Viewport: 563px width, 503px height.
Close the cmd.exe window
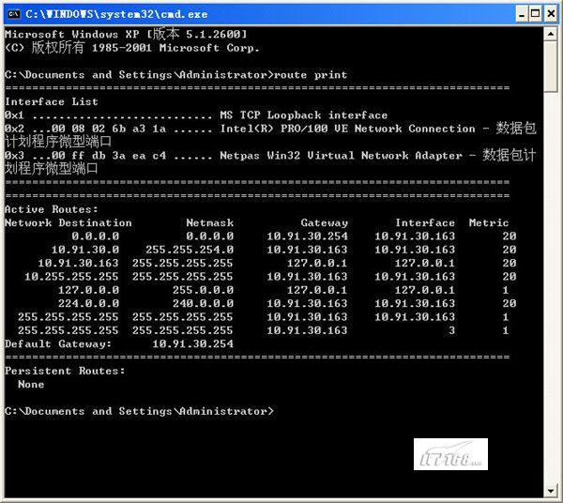(551, 14)
